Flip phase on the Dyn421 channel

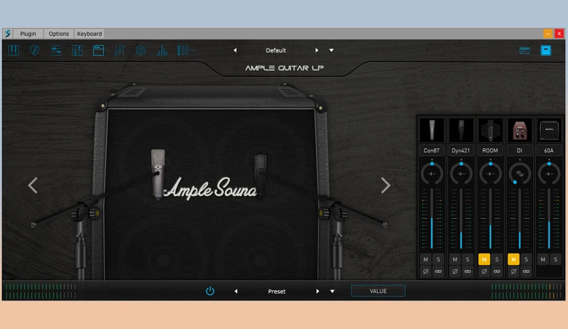pyautogui.click(x=455, y=271)
